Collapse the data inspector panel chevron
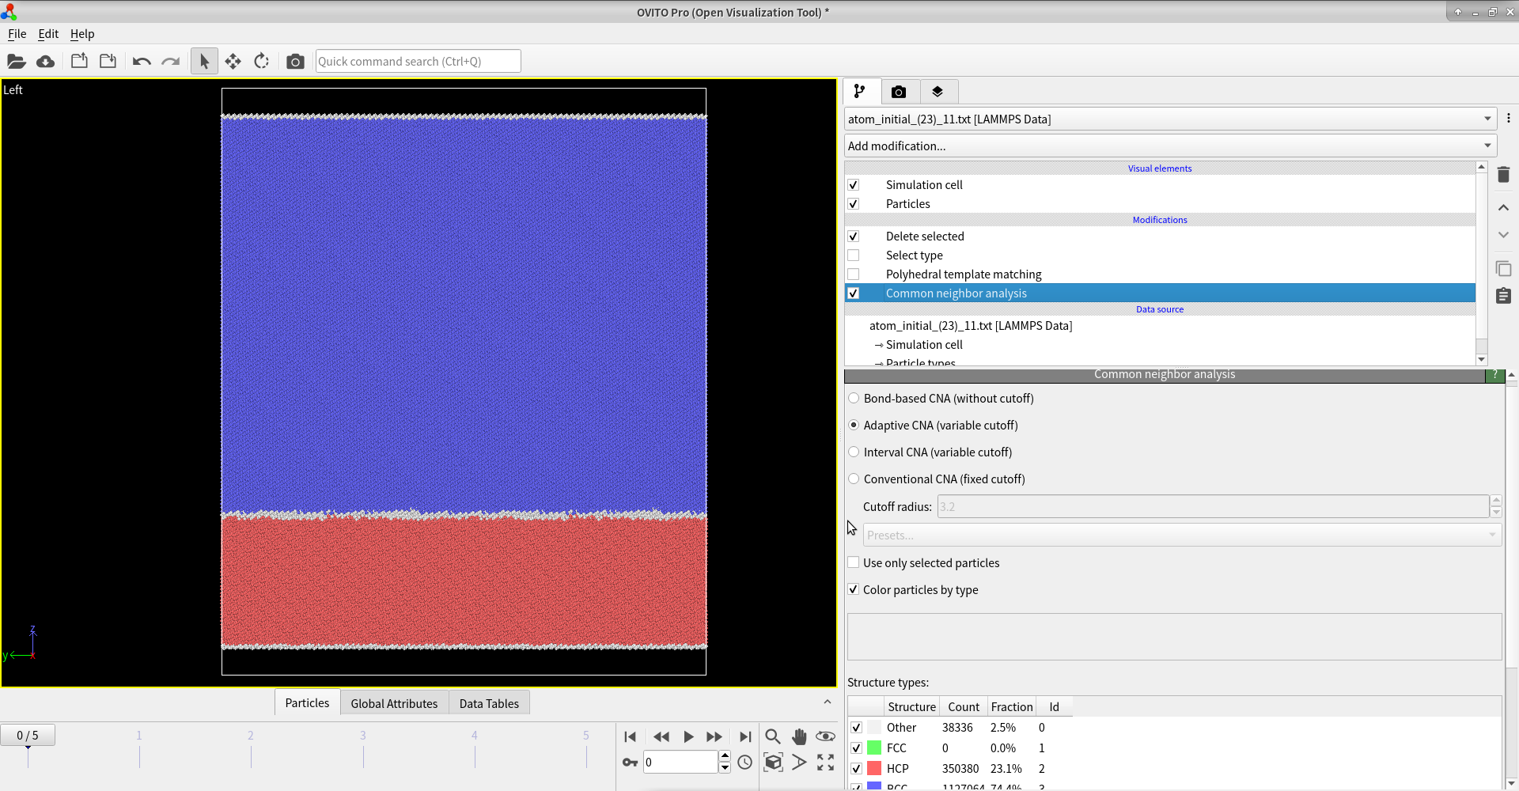1519x791 pixels. tap(827, 702)
